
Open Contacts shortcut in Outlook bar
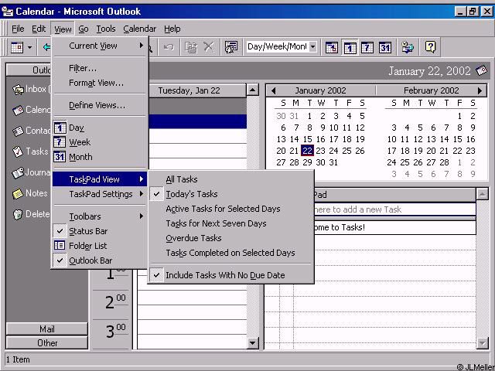pos(31,131)
